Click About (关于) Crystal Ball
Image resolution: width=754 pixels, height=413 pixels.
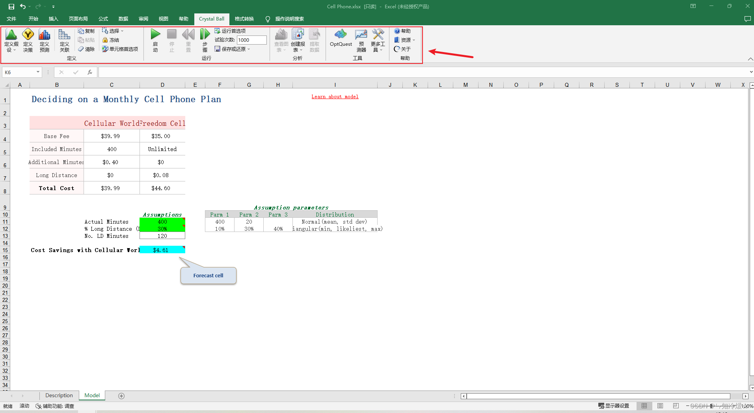click(x=402, y=49)
